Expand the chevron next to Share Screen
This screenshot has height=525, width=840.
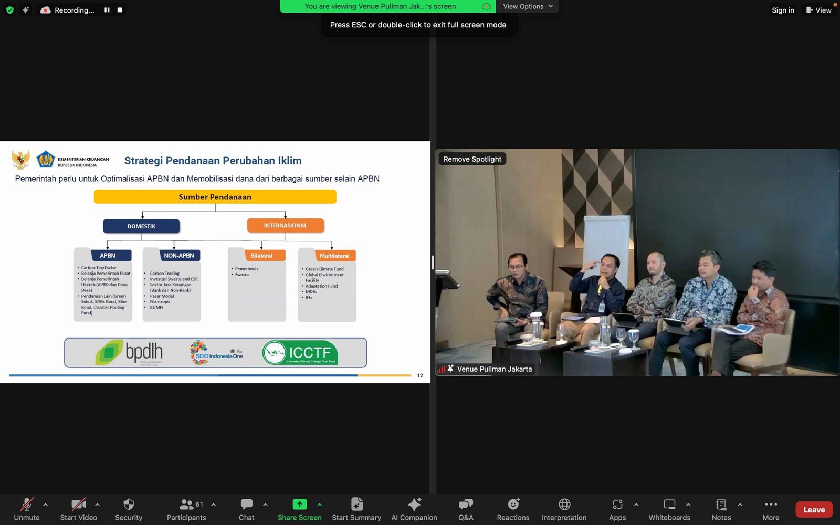[x=320, y=505]
